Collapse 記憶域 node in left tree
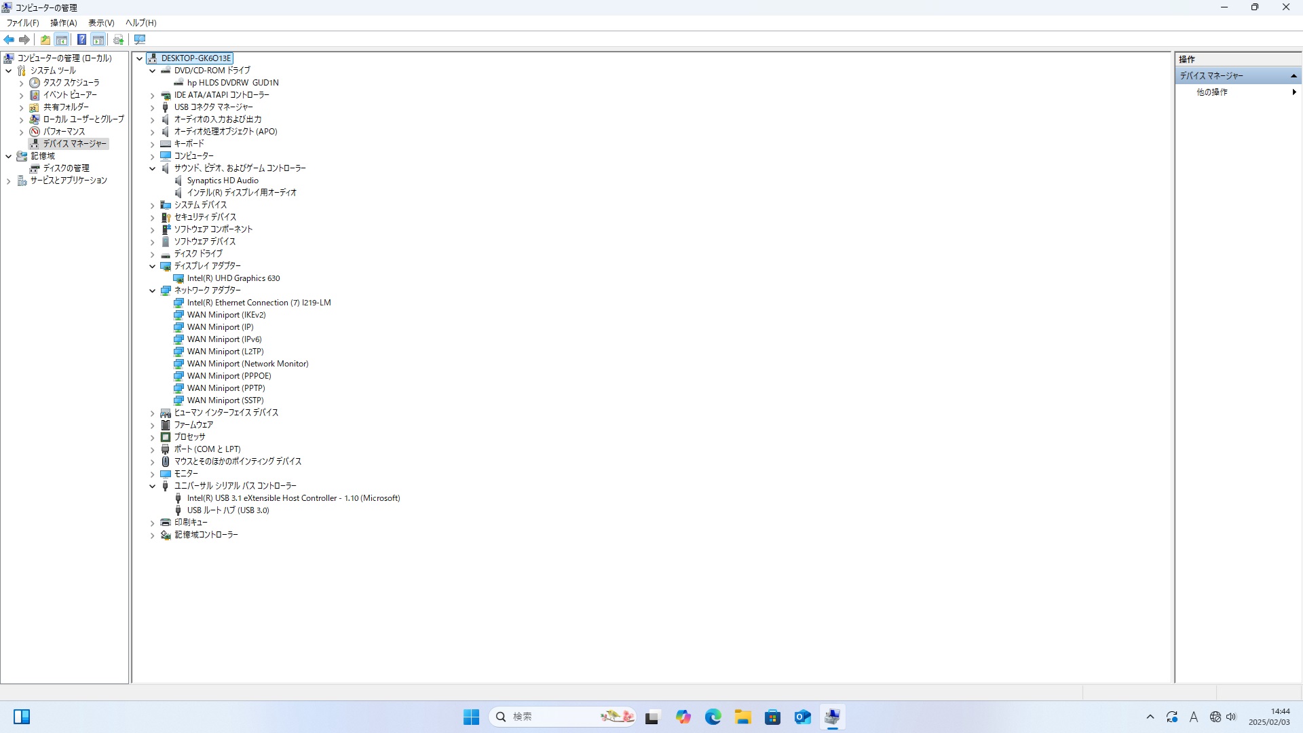Viewport: 1303px width, 733px height. 8,156
